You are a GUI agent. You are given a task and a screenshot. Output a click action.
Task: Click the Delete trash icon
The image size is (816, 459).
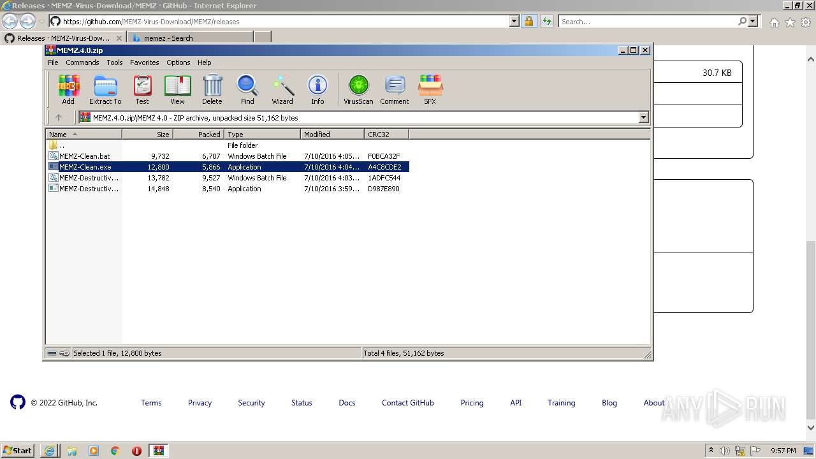(212, 89)
